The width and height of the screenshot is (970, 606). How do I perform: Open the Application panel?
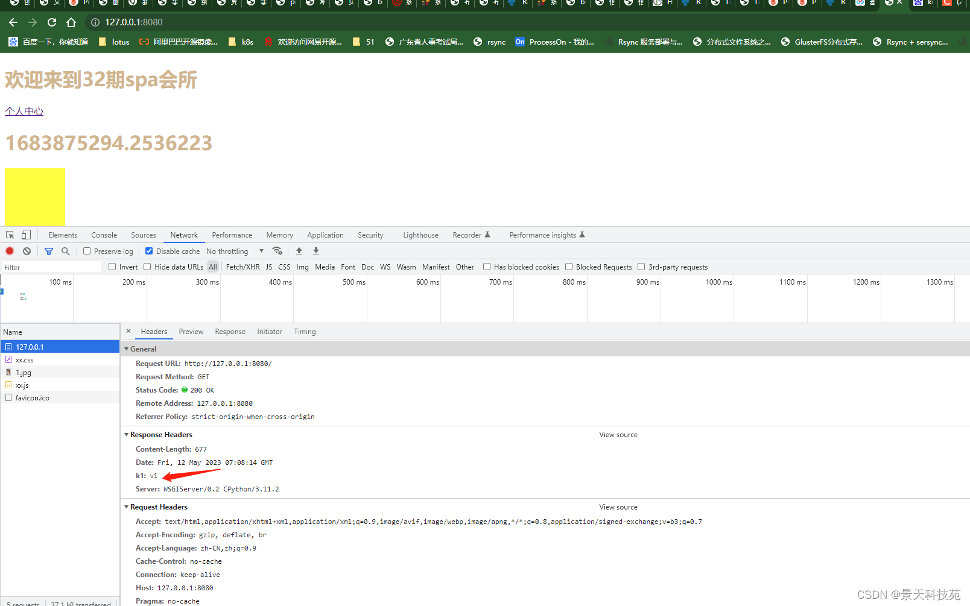coord(325,235)
